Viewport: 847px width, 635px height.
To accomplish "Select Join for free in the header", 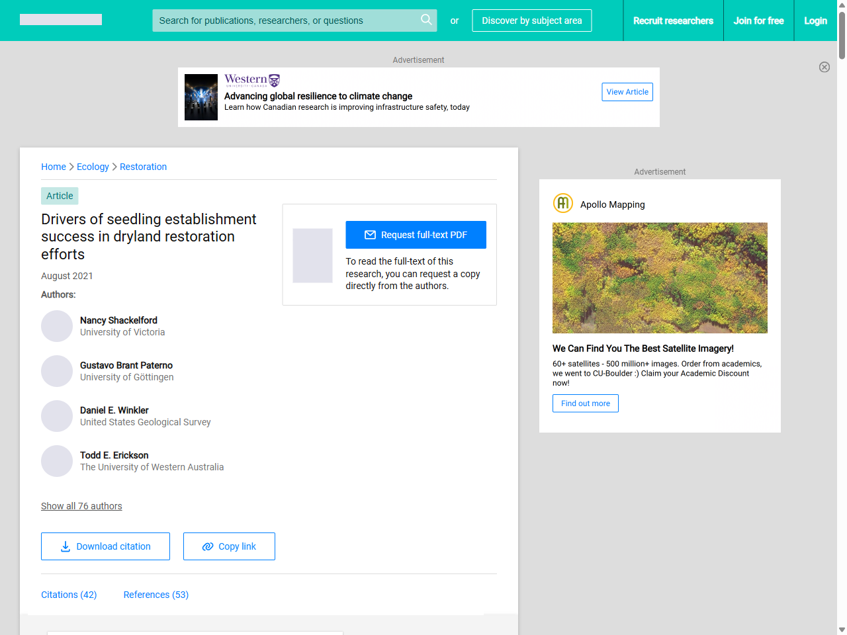I will (758, 21).
